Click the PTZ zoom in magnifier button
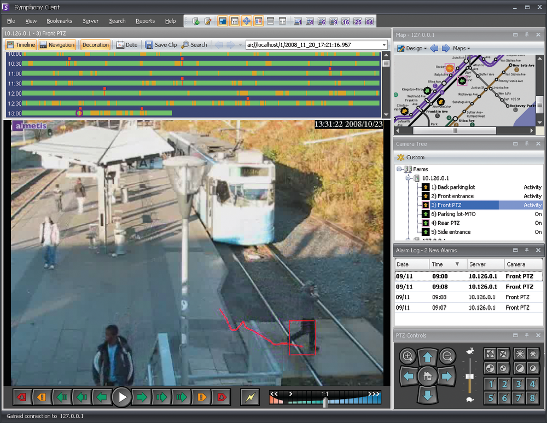Screen dimensions: 547x423 [408, 356]
